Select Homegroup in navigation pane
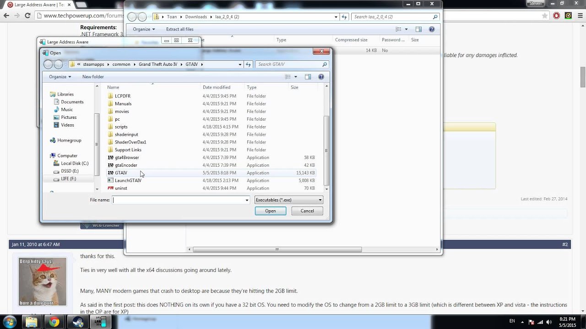The image size is (586, 329). coord(69,140)
